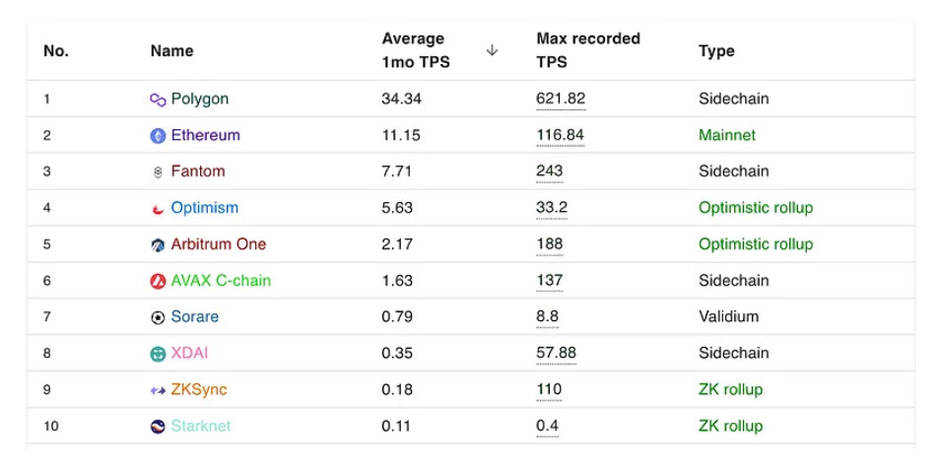Click Polygon's max TPS value 621.82
940x471 pixels.
(x=561, y=100)
